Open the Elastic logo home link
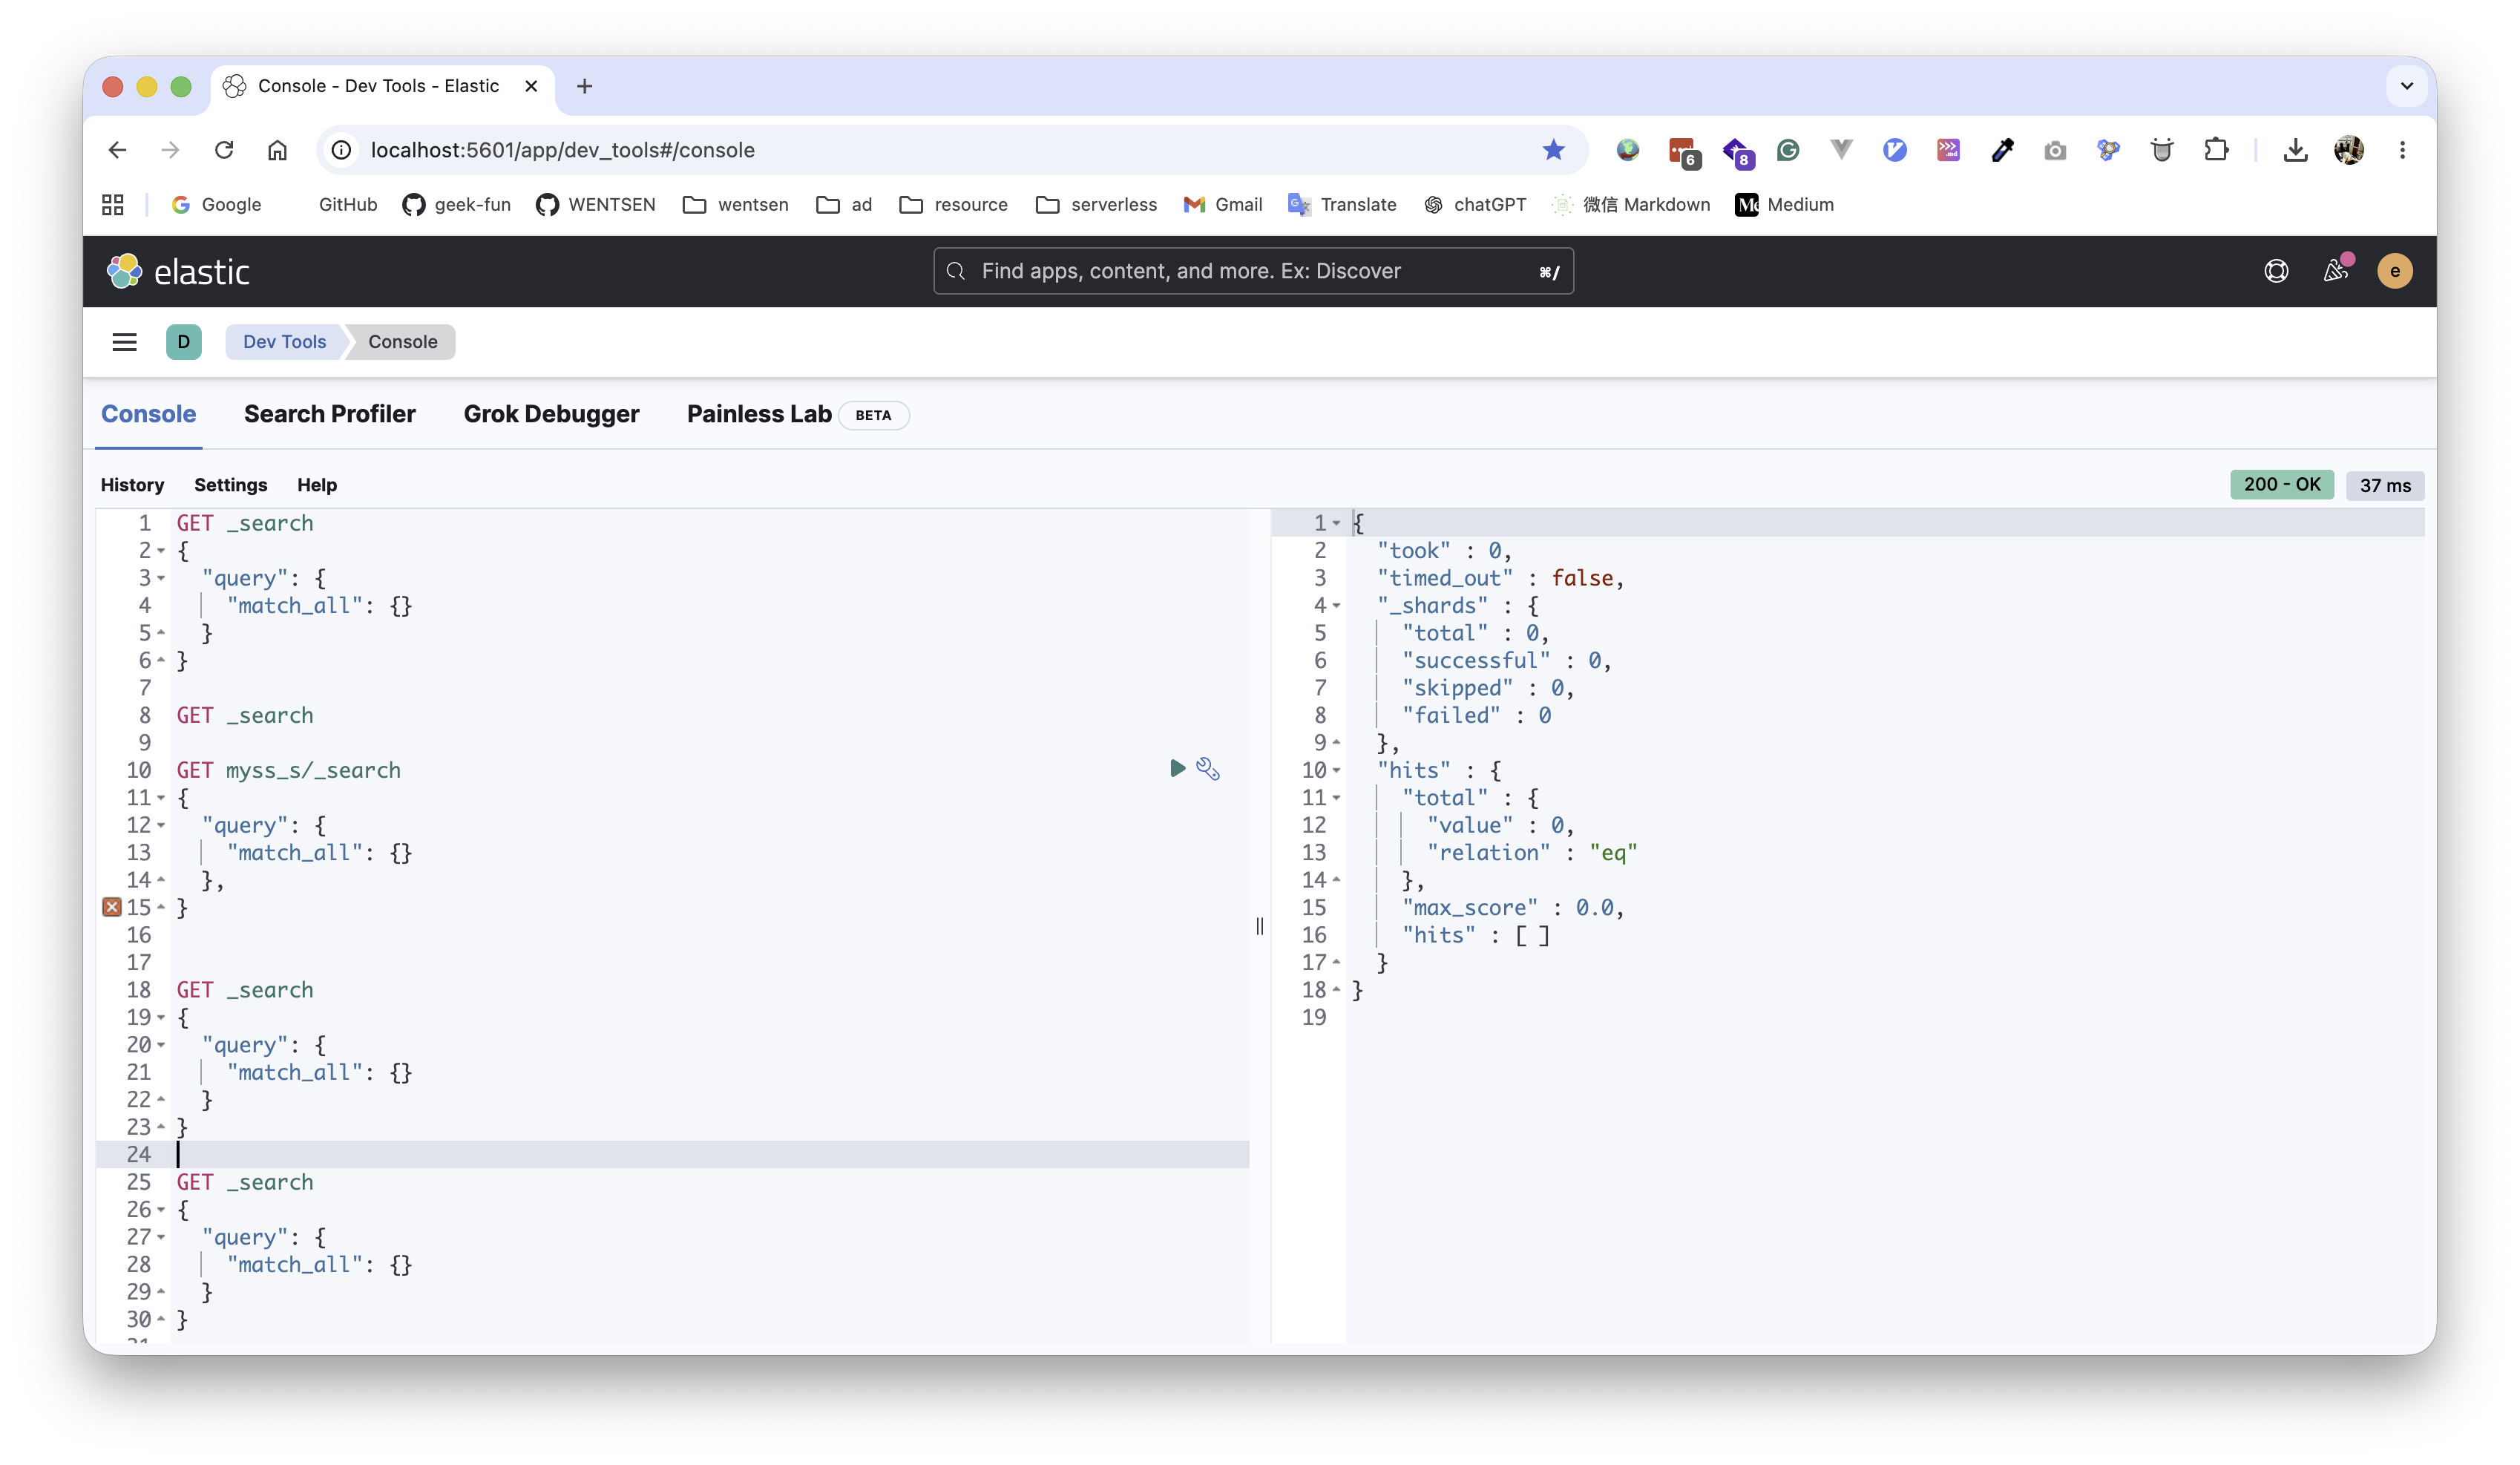 (x=178, y=271)
